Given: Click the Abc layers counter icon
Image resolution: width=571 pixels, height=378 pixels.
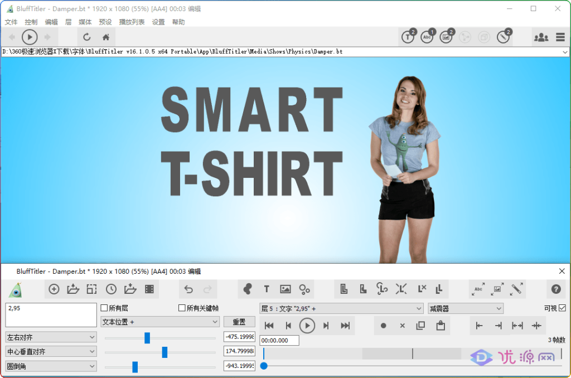Looking at the screenshot, I should 428,36.
